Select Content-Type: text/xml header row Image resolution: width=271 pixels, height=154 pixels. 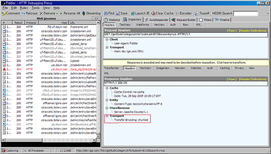[138, 104]
